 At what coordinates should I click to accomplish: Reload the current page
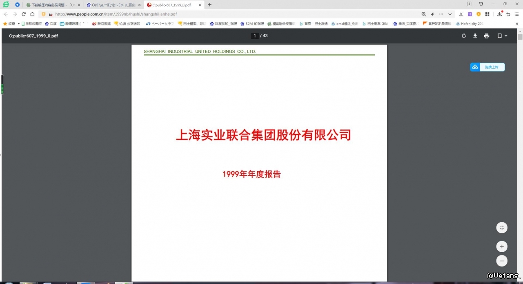[x=24, y=14]
